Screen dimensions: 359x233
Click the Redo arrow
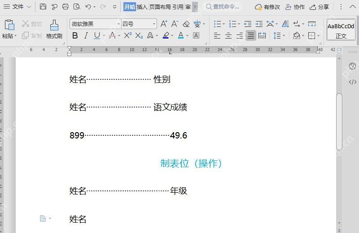coord(103,7)
